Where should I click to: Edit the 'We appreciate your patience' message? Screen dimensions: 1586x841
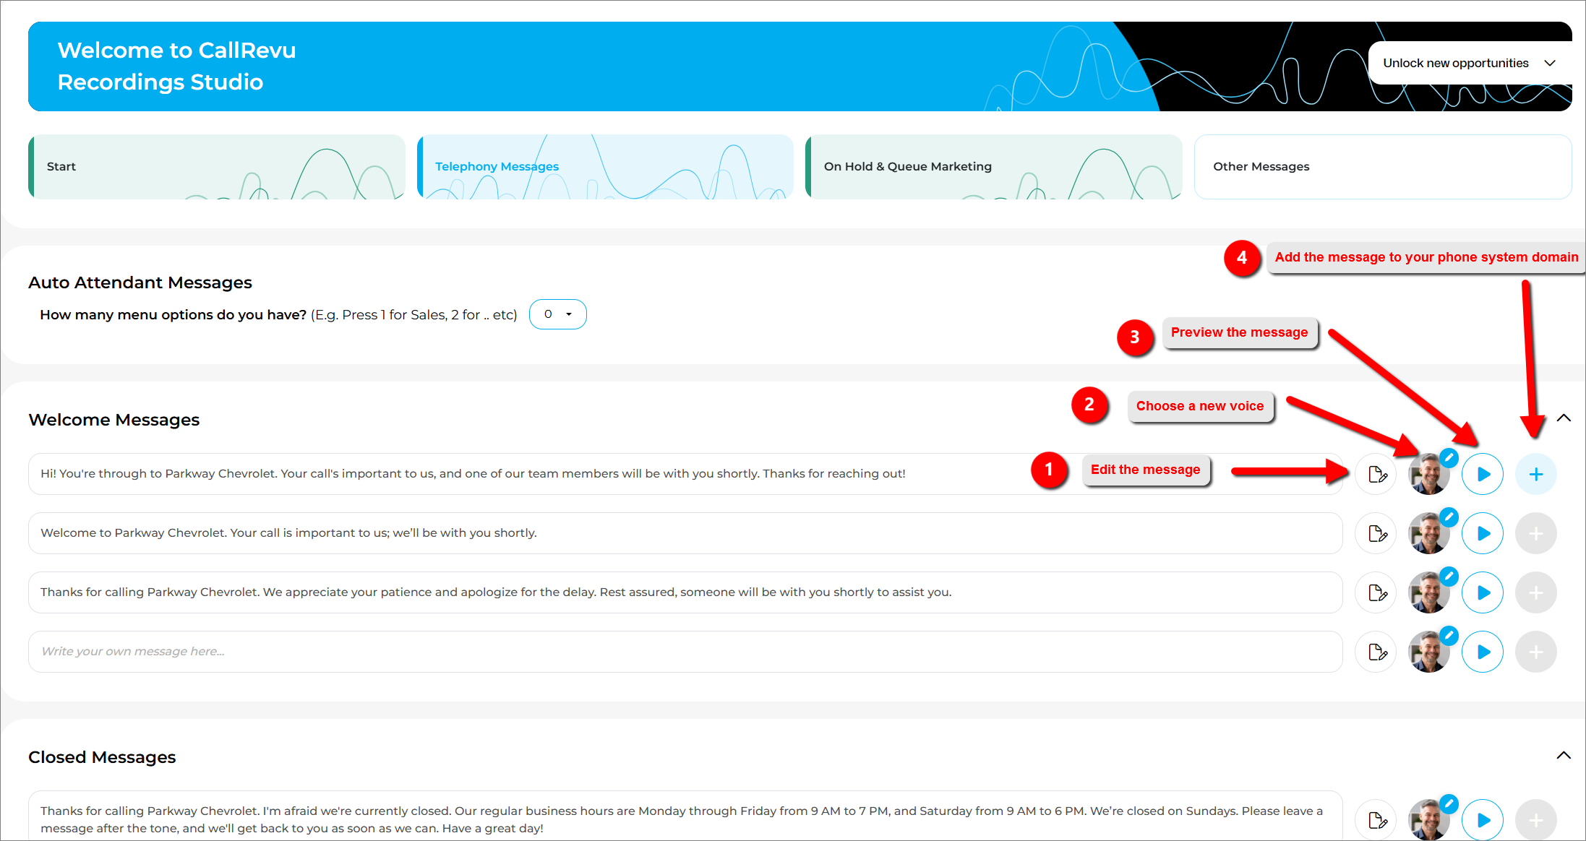1376,592
